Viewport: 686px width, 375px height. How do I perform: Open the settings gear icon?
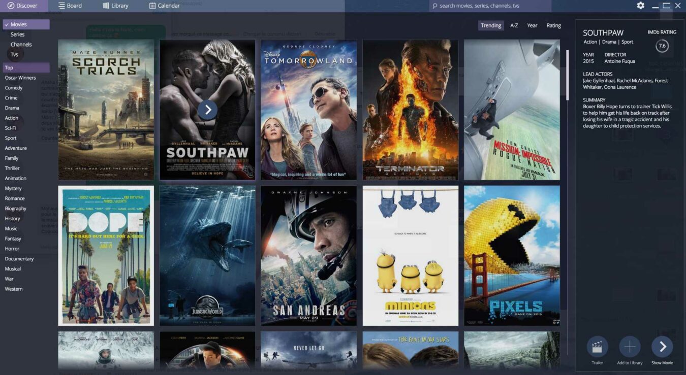641,6
